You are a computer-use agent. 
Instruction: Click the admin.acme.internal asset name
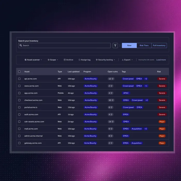click(33, 136)
